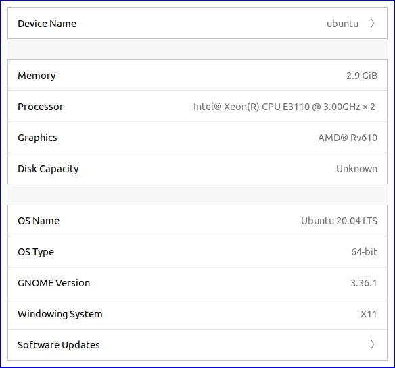
Task: Select the Processor row label
Action: pos(41,107)
